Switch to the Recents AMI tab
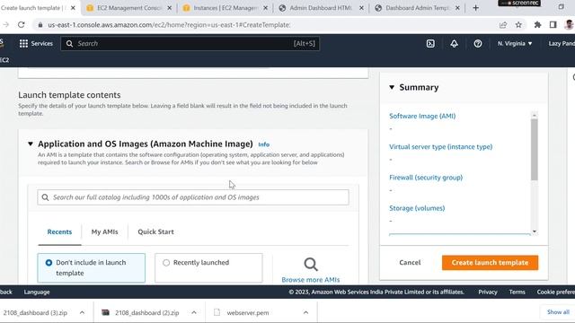Image resolution: width=575 pixels, height=323 pixels. 59,231
